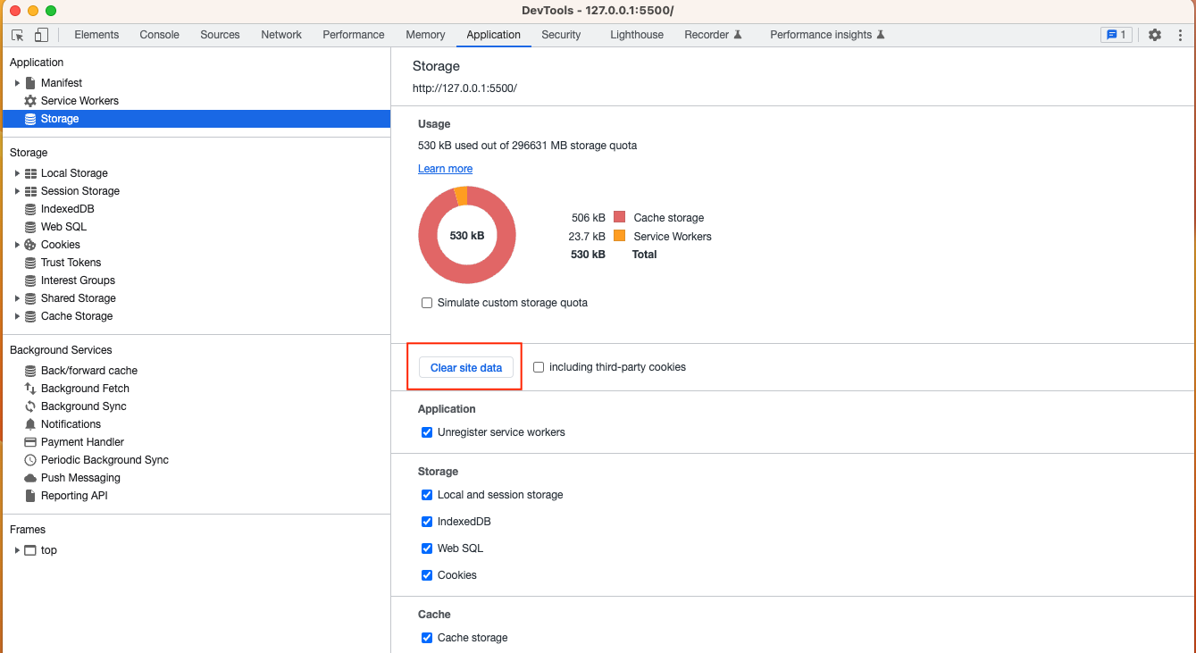Click the Notifications bell icon

coord(30,424)
